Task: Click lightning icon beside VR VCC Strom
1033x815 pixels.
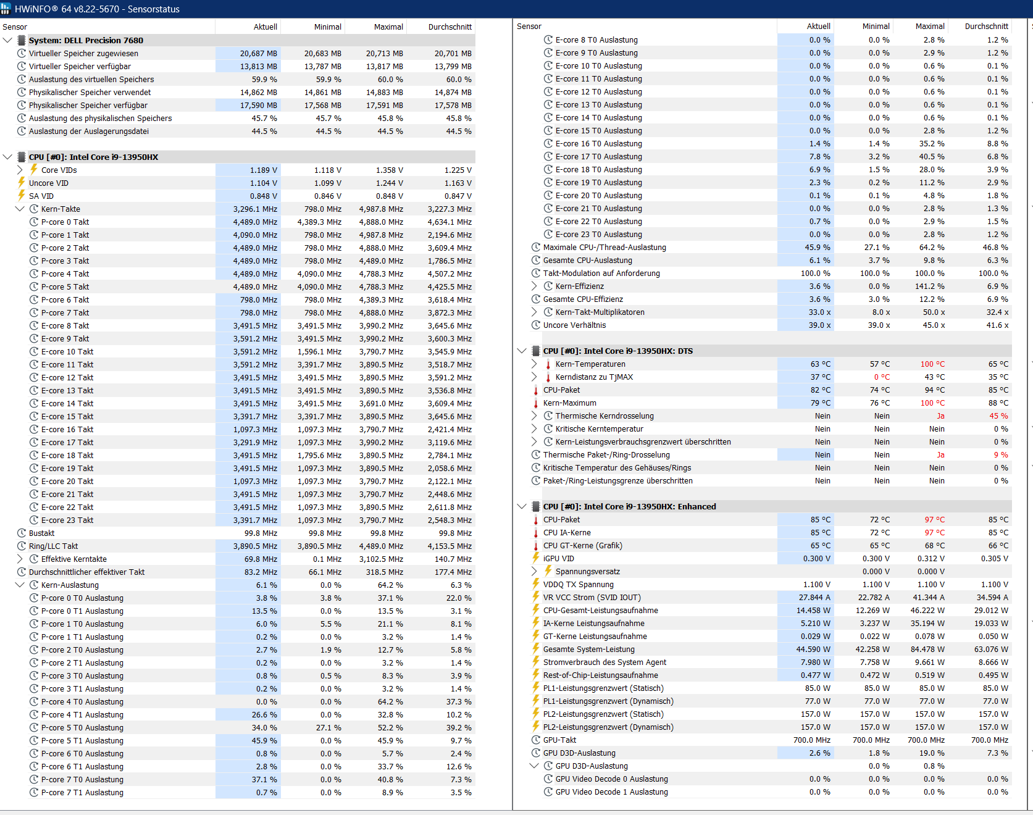Action: tap(536, 597)
